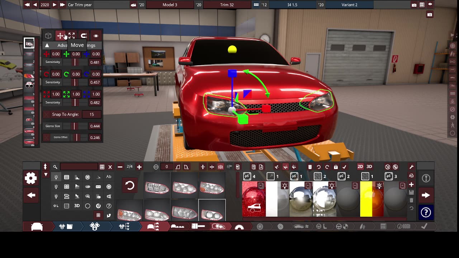The height and width of the screenshot is (258, 459).
Task: Click the search magnifier icon
Action: pyautogui.click(x=55, y=167)
